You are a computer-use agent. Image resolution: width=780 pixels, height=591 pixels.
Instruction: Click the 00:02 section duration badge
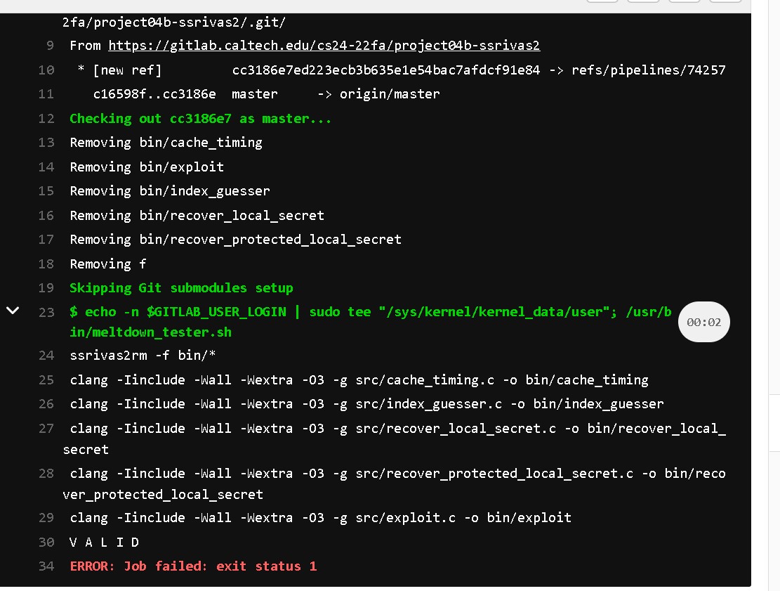click(703, 323)
